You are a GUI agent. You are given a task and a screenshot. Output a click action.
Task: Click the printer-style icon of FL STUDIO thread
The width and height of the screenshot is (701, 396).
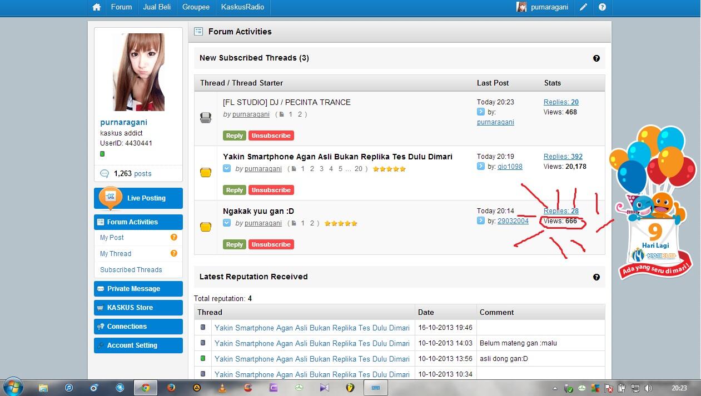pos(206,118)
